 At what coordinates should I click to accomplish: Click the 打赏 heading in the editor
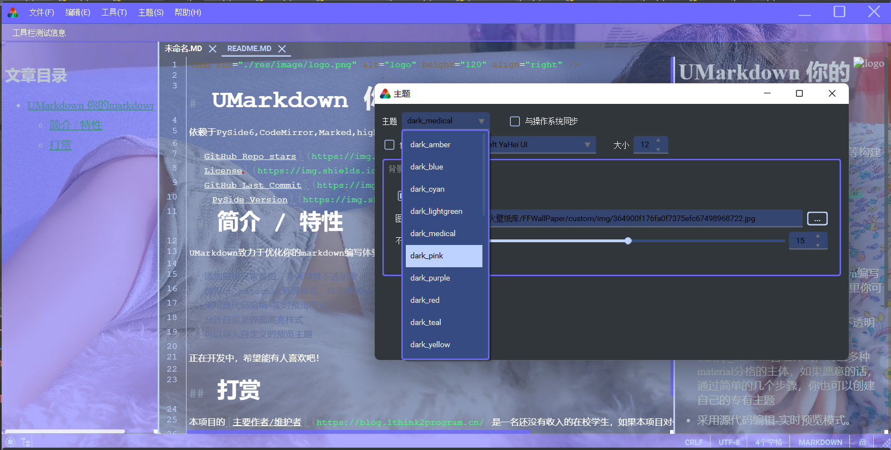tap(239, 390)
